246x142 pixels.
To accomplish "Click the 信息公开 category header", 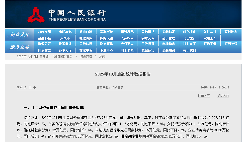I will [20, 34].
